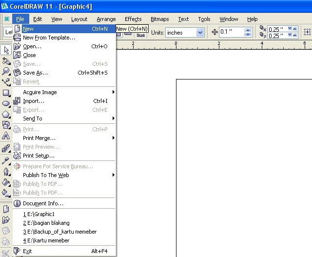
Task: Select the Interactive Fill tool
Action: coord(6,193)
